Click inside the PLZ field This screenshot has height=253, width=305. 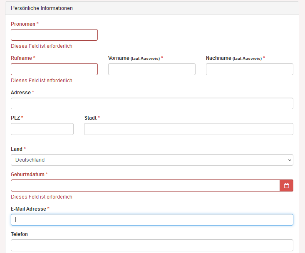pos(42,129)
